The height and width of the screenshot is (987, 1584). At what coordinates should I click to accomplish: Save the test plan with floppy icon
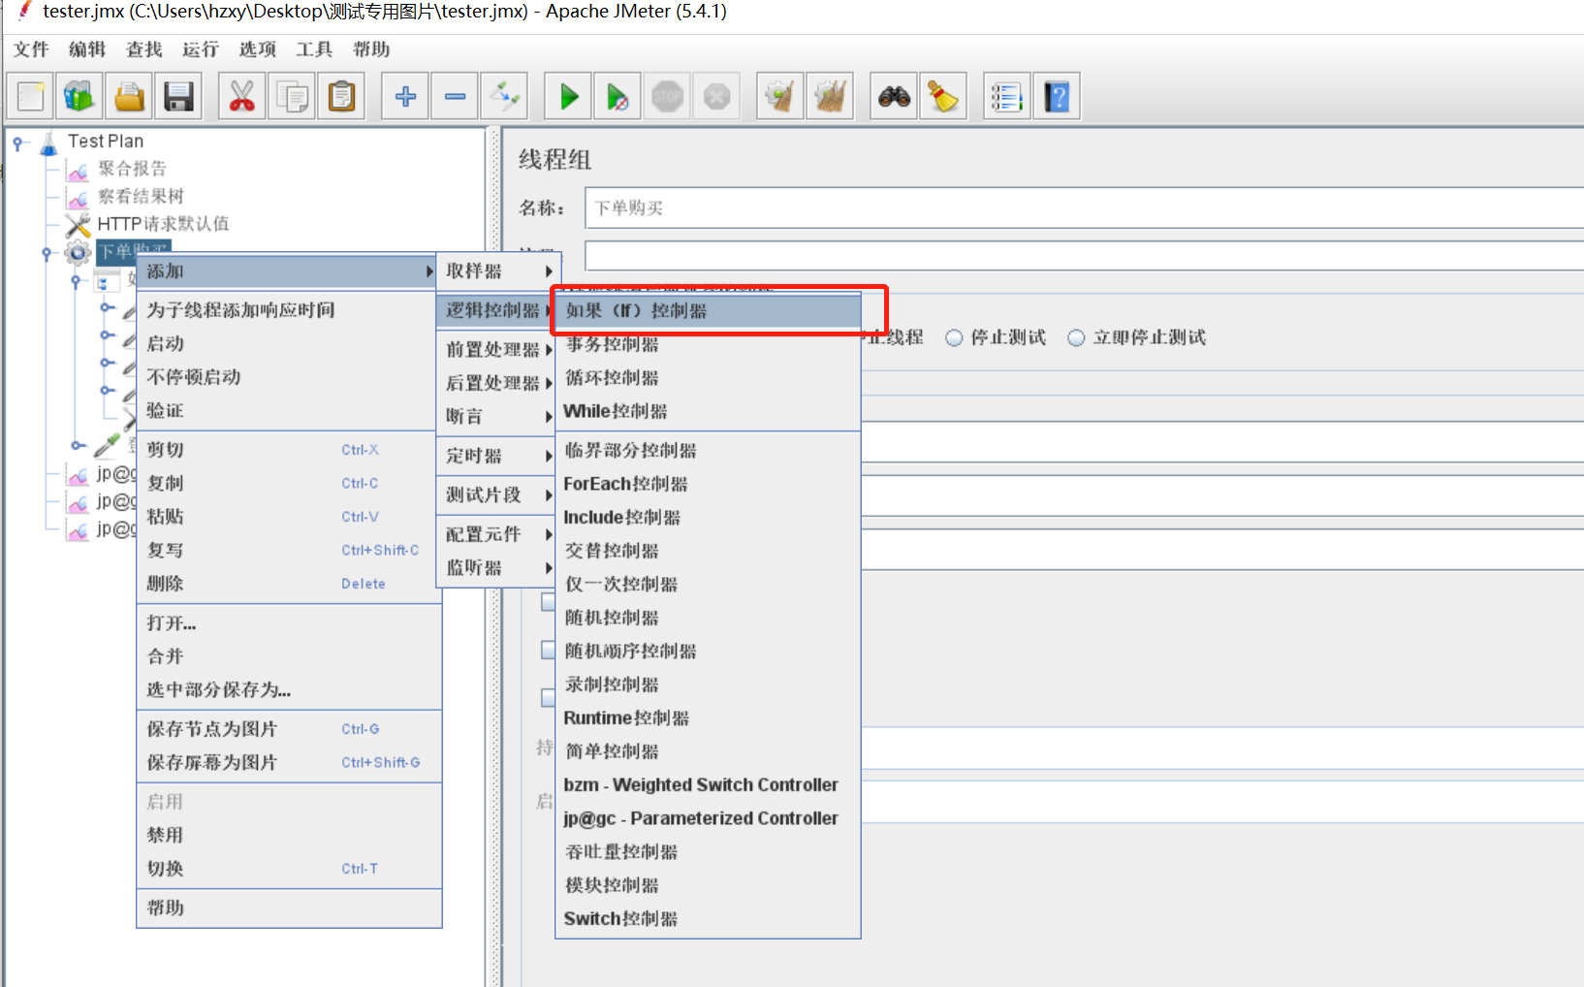tap(178, 96)
